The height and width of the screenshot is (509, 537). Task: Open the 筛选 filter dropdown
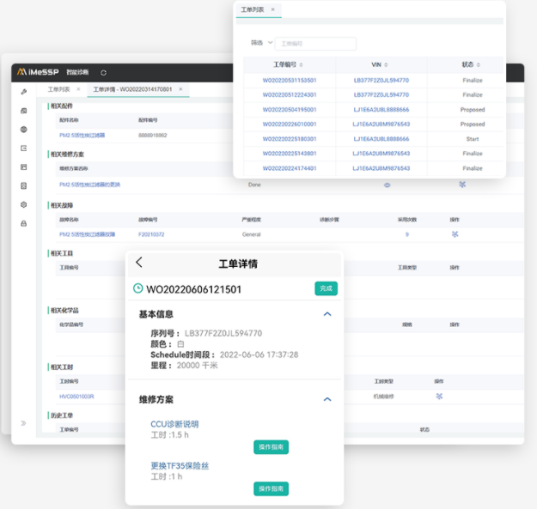pyautogui.click(x=262, y=43)
